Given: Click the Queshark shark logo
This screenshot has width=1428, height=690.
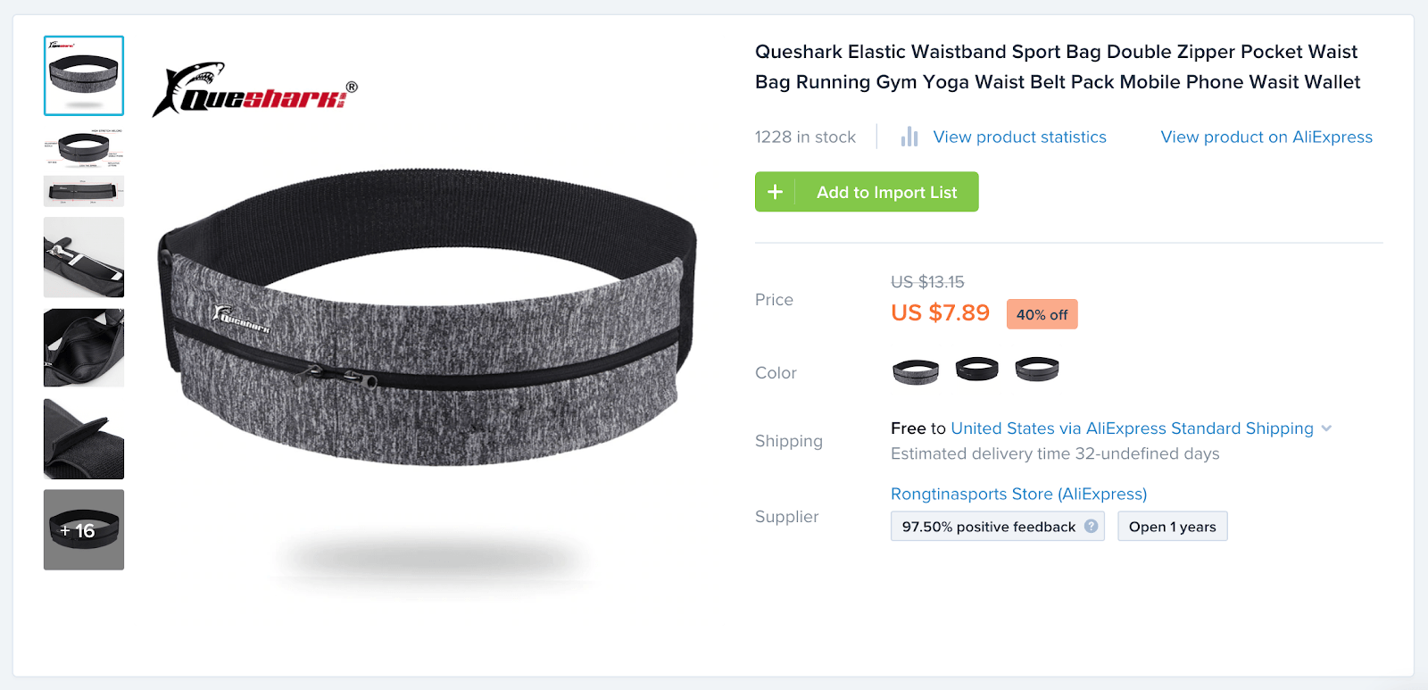Looking at the screenshot, I should point(254,90).
